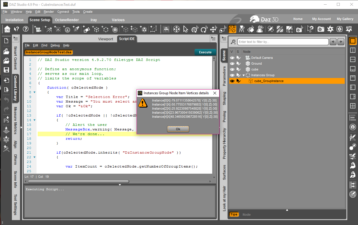The height and width of the screenshot is (225, 358).
Task: Open the Script IDE pane options menu
Action: coord(213,39)
